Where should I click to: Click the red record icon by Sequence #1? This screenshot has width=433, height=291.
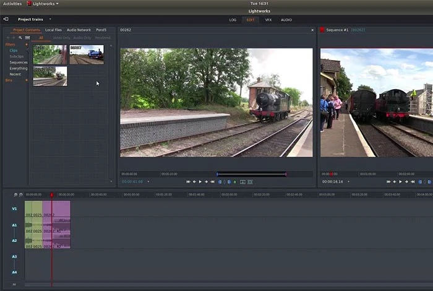pyautogui.click(x=322, y=30)
